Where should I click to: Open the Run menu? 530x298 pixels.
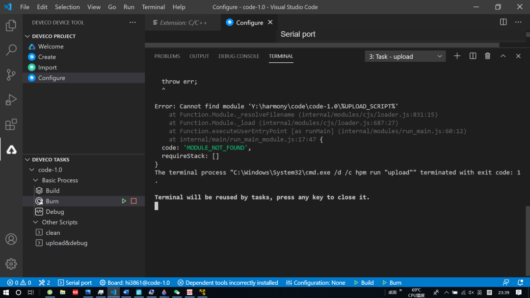click(129, 7)
